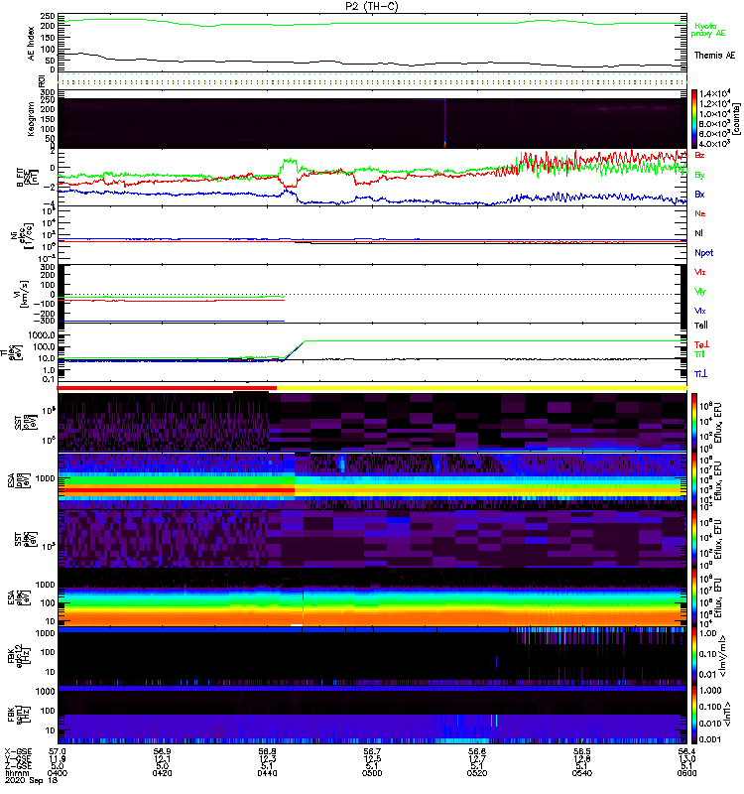Viewport: 744px width, 794px height.
Task: Click the "Themis AE" legend label
Action: pyautogui.click(x=714, y=56)
